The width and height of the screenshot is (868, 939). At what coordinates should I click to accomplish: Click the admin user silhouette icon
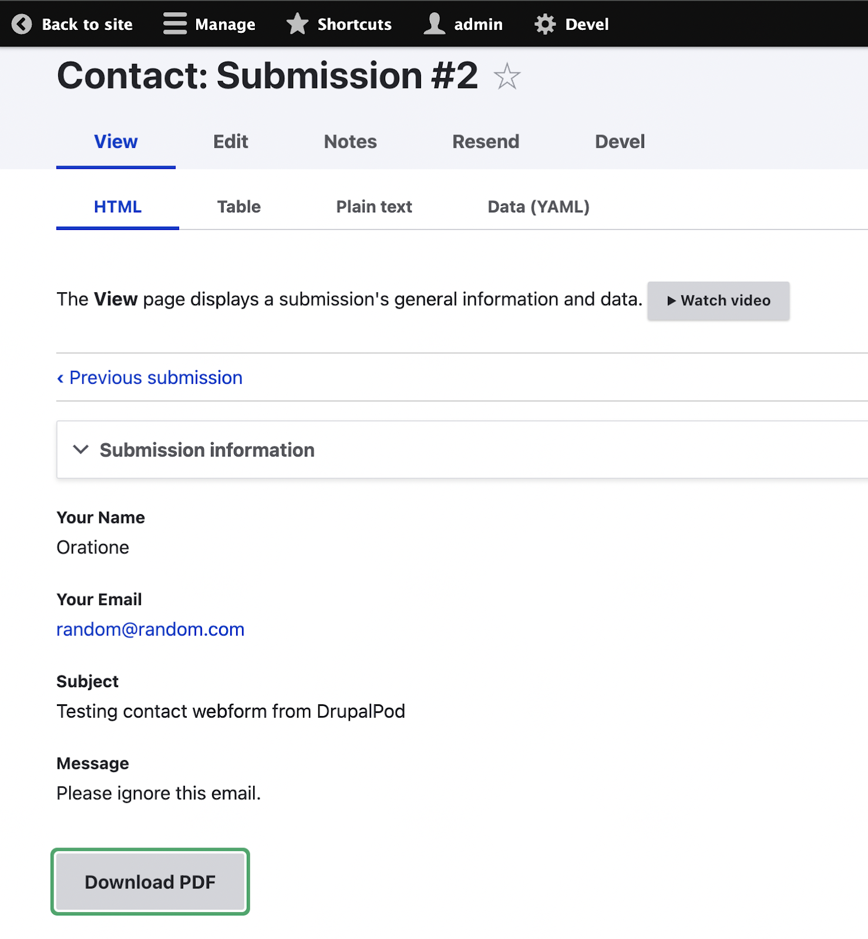pos(435,24)
